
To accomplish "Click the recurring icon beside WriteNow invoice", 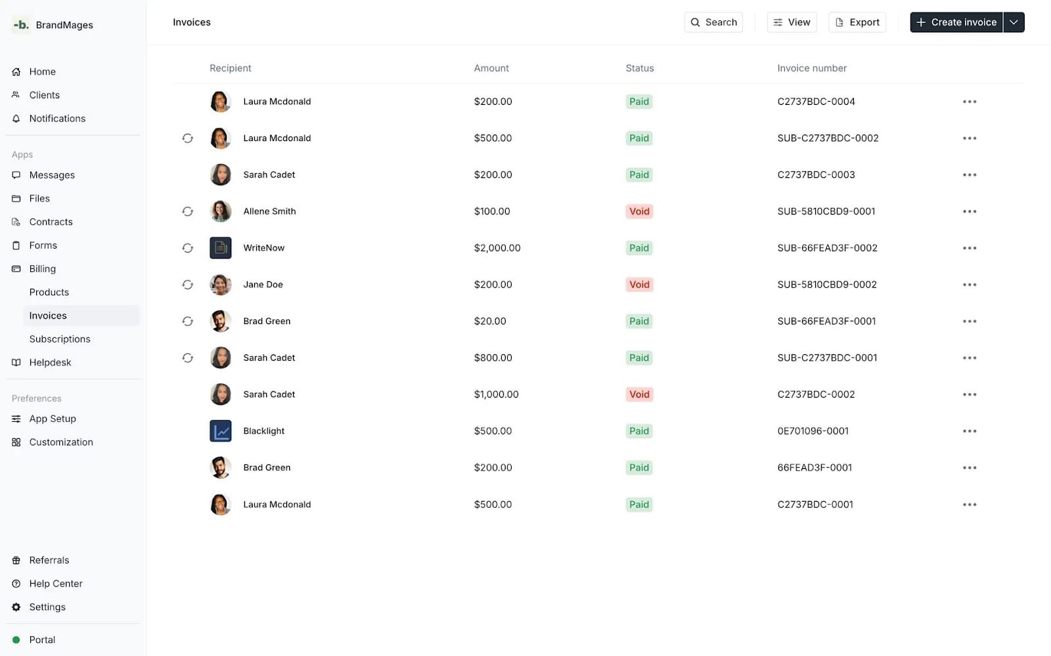I will 188,248.
